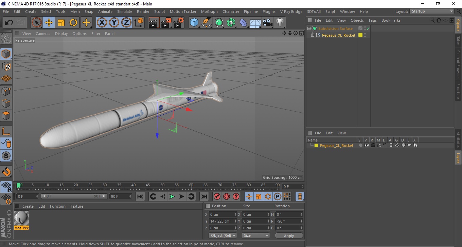The width and height of the screenshot is (462, 247).
Task: Expand the Pegasus_XL_Rocket object tree
Action: [x=313, y=35]
